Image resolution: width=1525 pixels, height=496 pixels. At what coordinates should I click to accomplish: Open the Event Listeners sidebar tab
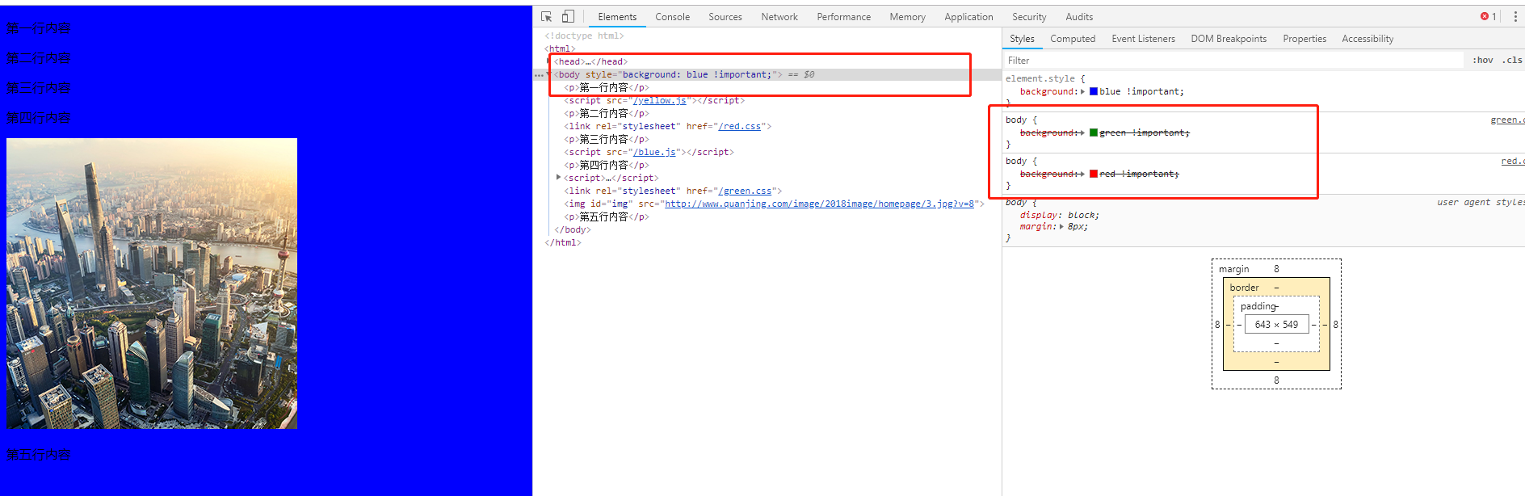1143,39
